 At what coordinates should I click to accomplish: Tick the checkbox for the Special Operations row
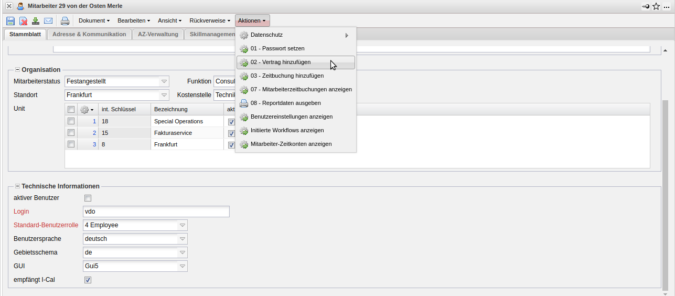[71, 121]
